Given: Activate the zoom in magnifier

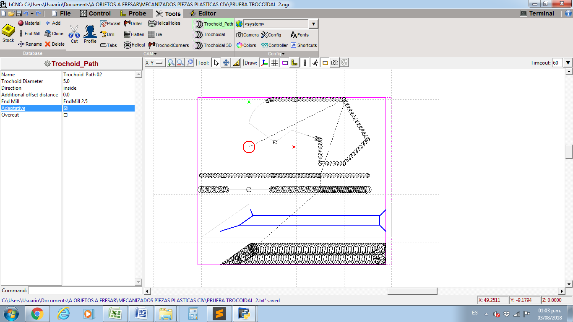Looking at the screenshot, I should [x=171, y=63].
